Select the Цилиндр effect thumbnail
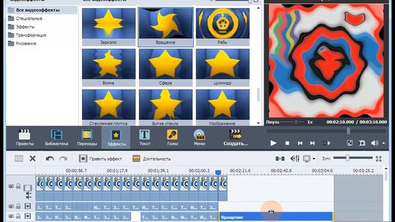This screenshot has height=222, width=395. (x=223, y=67)
